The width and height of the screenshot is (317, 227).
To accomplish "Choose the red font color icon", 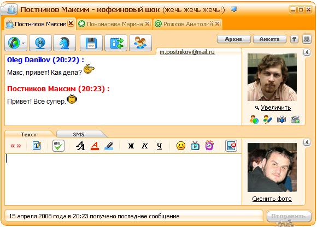I will click(95, 146).
